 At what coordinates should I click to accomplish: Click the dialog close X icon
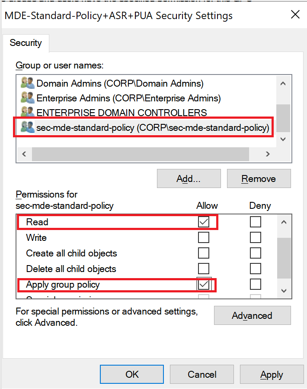tap(295, 14)
